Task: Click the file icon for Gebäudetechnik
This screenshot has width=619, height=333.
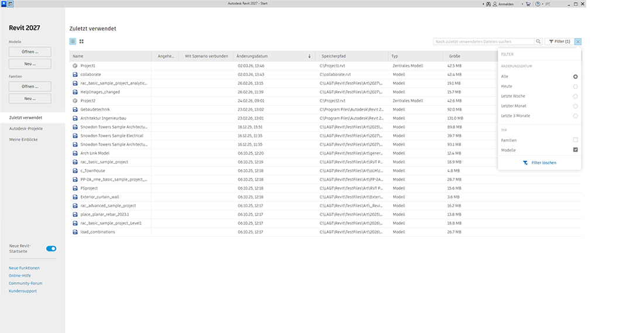Action: tap(75, 109)
